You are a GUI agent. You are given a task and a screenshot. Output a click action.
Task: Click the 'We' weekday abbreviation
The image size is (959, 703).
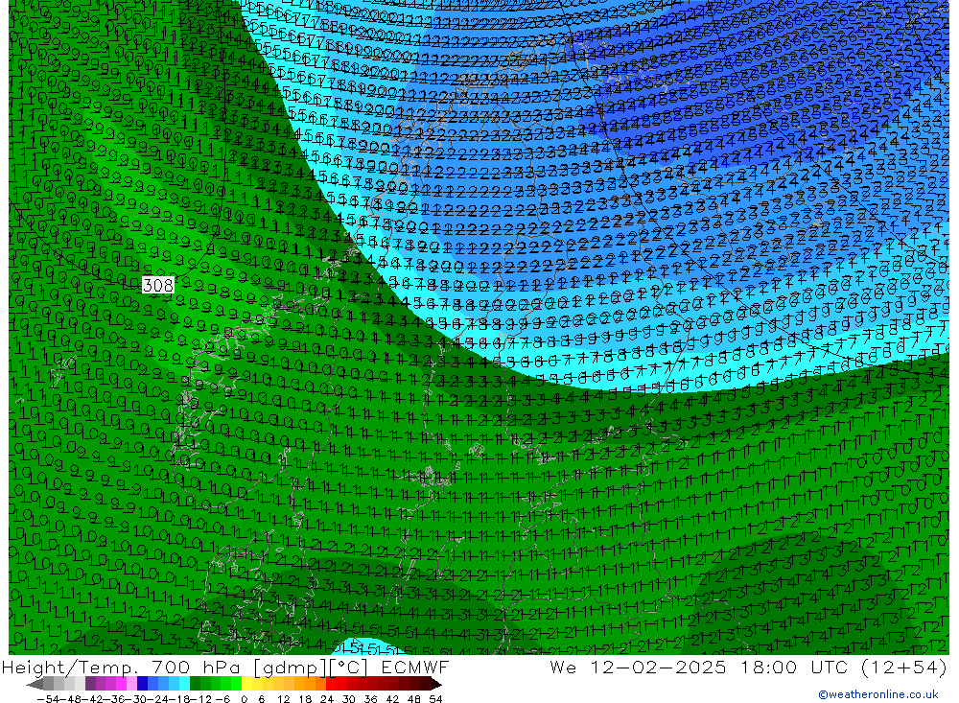point(563,667)
